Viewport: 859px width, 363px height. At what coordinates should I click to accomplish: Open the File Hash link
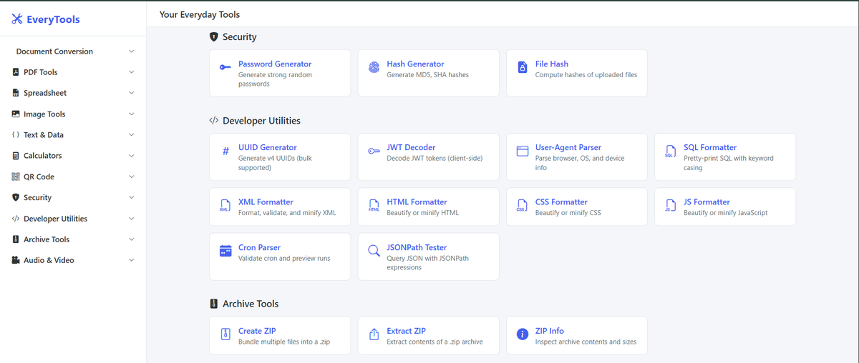pyautogui.click(x=552, y=64)
